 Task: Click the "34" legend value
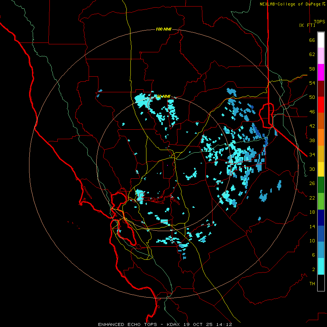click(312, 155)
